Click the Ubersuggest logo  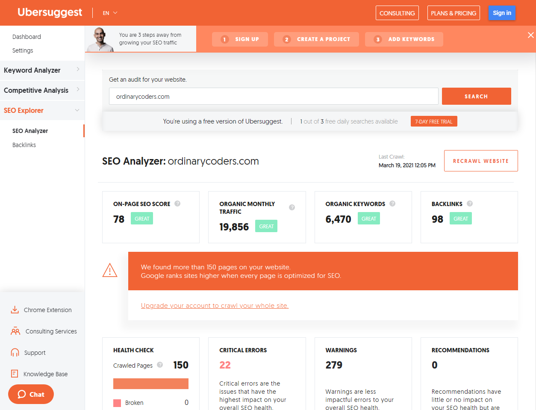pyautogui.click(x=50, y=13)
